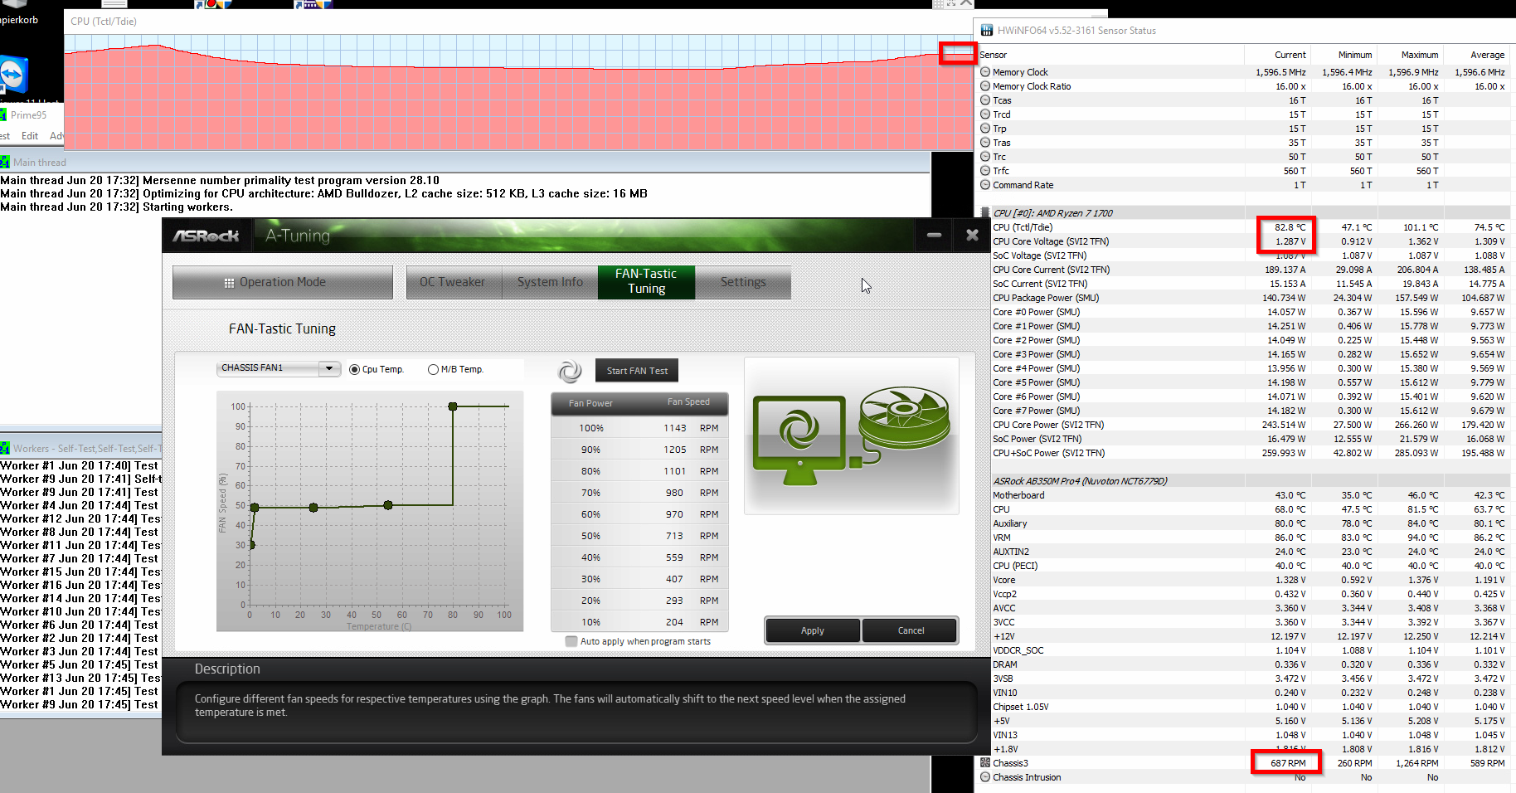Screen dimensions: 1516x793
Task: Switch to the OC Tweaker tab
Action: click(453, 282)
